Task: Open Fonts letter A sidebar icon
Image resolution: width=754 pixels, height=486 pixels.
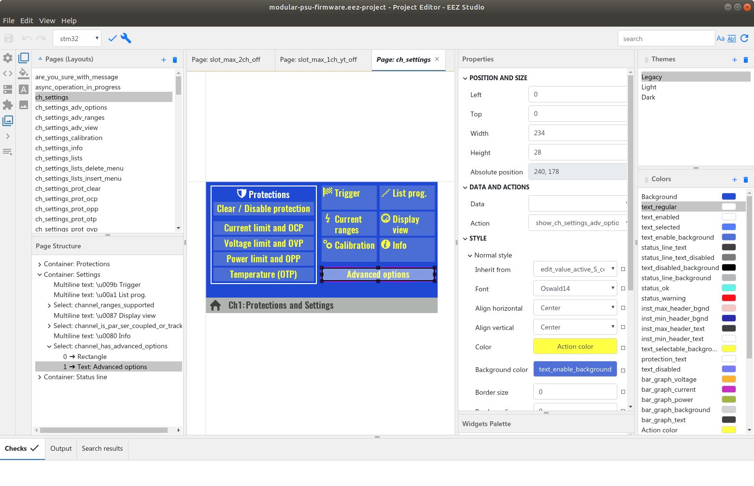Action: 24,89
